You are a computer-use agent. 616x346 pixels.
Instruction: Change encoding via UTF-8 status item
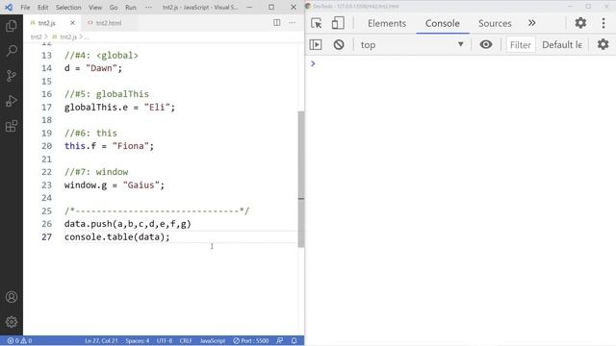click(x=165, y=340)
